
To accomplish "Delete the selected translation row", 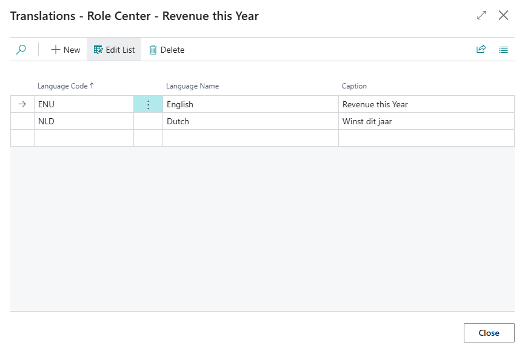I will click(x=167, y=50).
